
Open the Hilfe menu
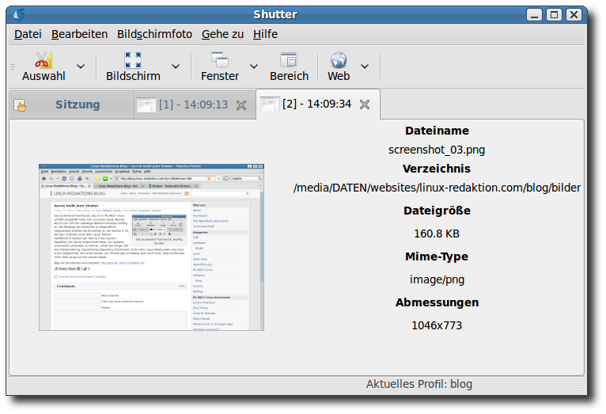click(265, 34)
